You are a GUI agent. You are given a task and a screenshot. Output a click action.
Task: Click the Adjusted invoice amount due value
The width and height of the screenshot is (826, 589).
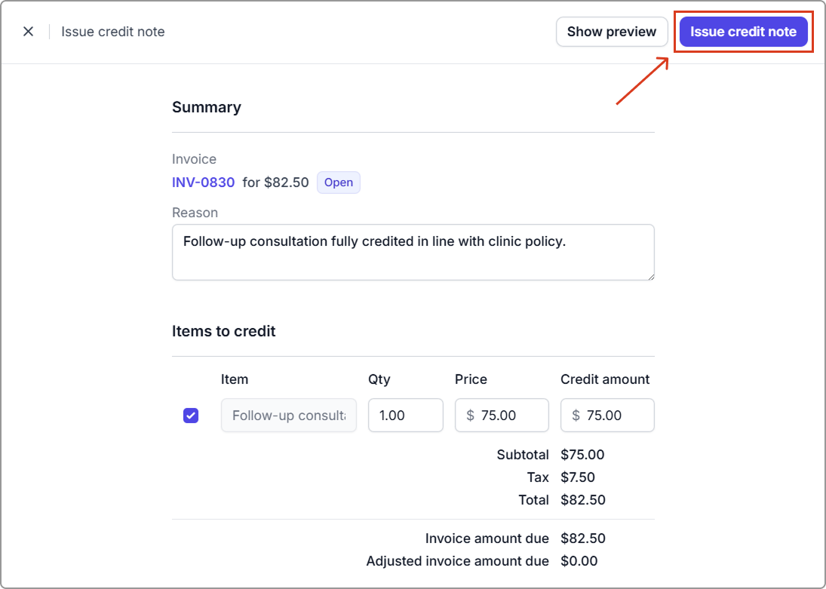[x=579, y=561]
